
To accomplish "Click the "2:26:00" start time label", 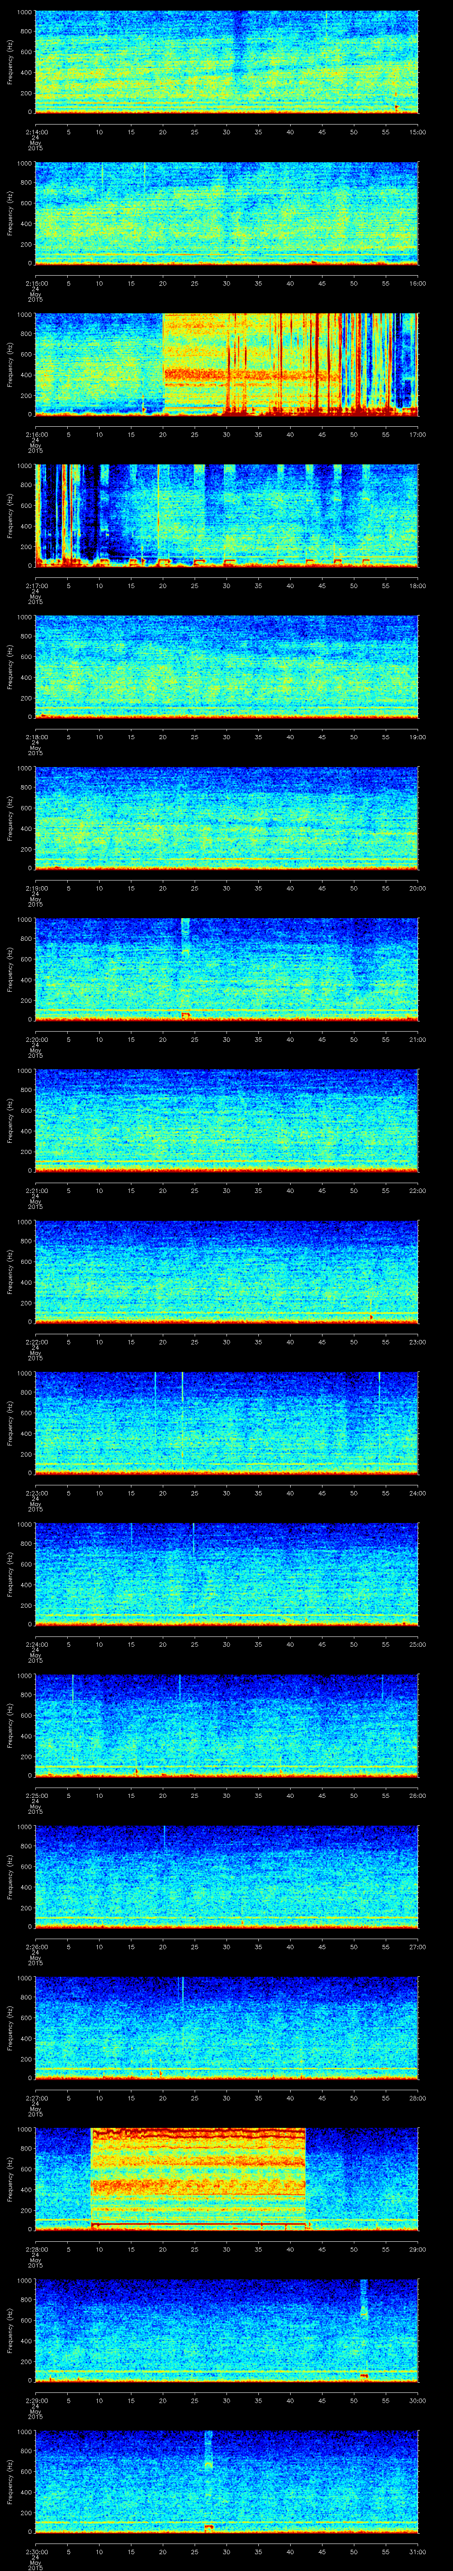I will (36, 1946).
